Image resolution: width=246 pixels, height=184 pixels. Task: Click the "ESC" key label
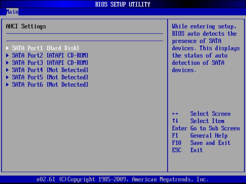pos(177,150)
